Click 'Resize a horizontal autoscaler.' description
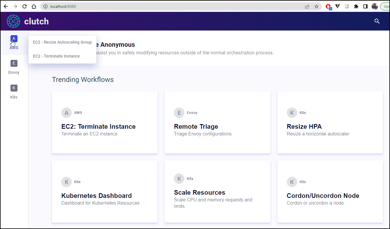This screenshot has width=390, height=229. tap(318, 134)
